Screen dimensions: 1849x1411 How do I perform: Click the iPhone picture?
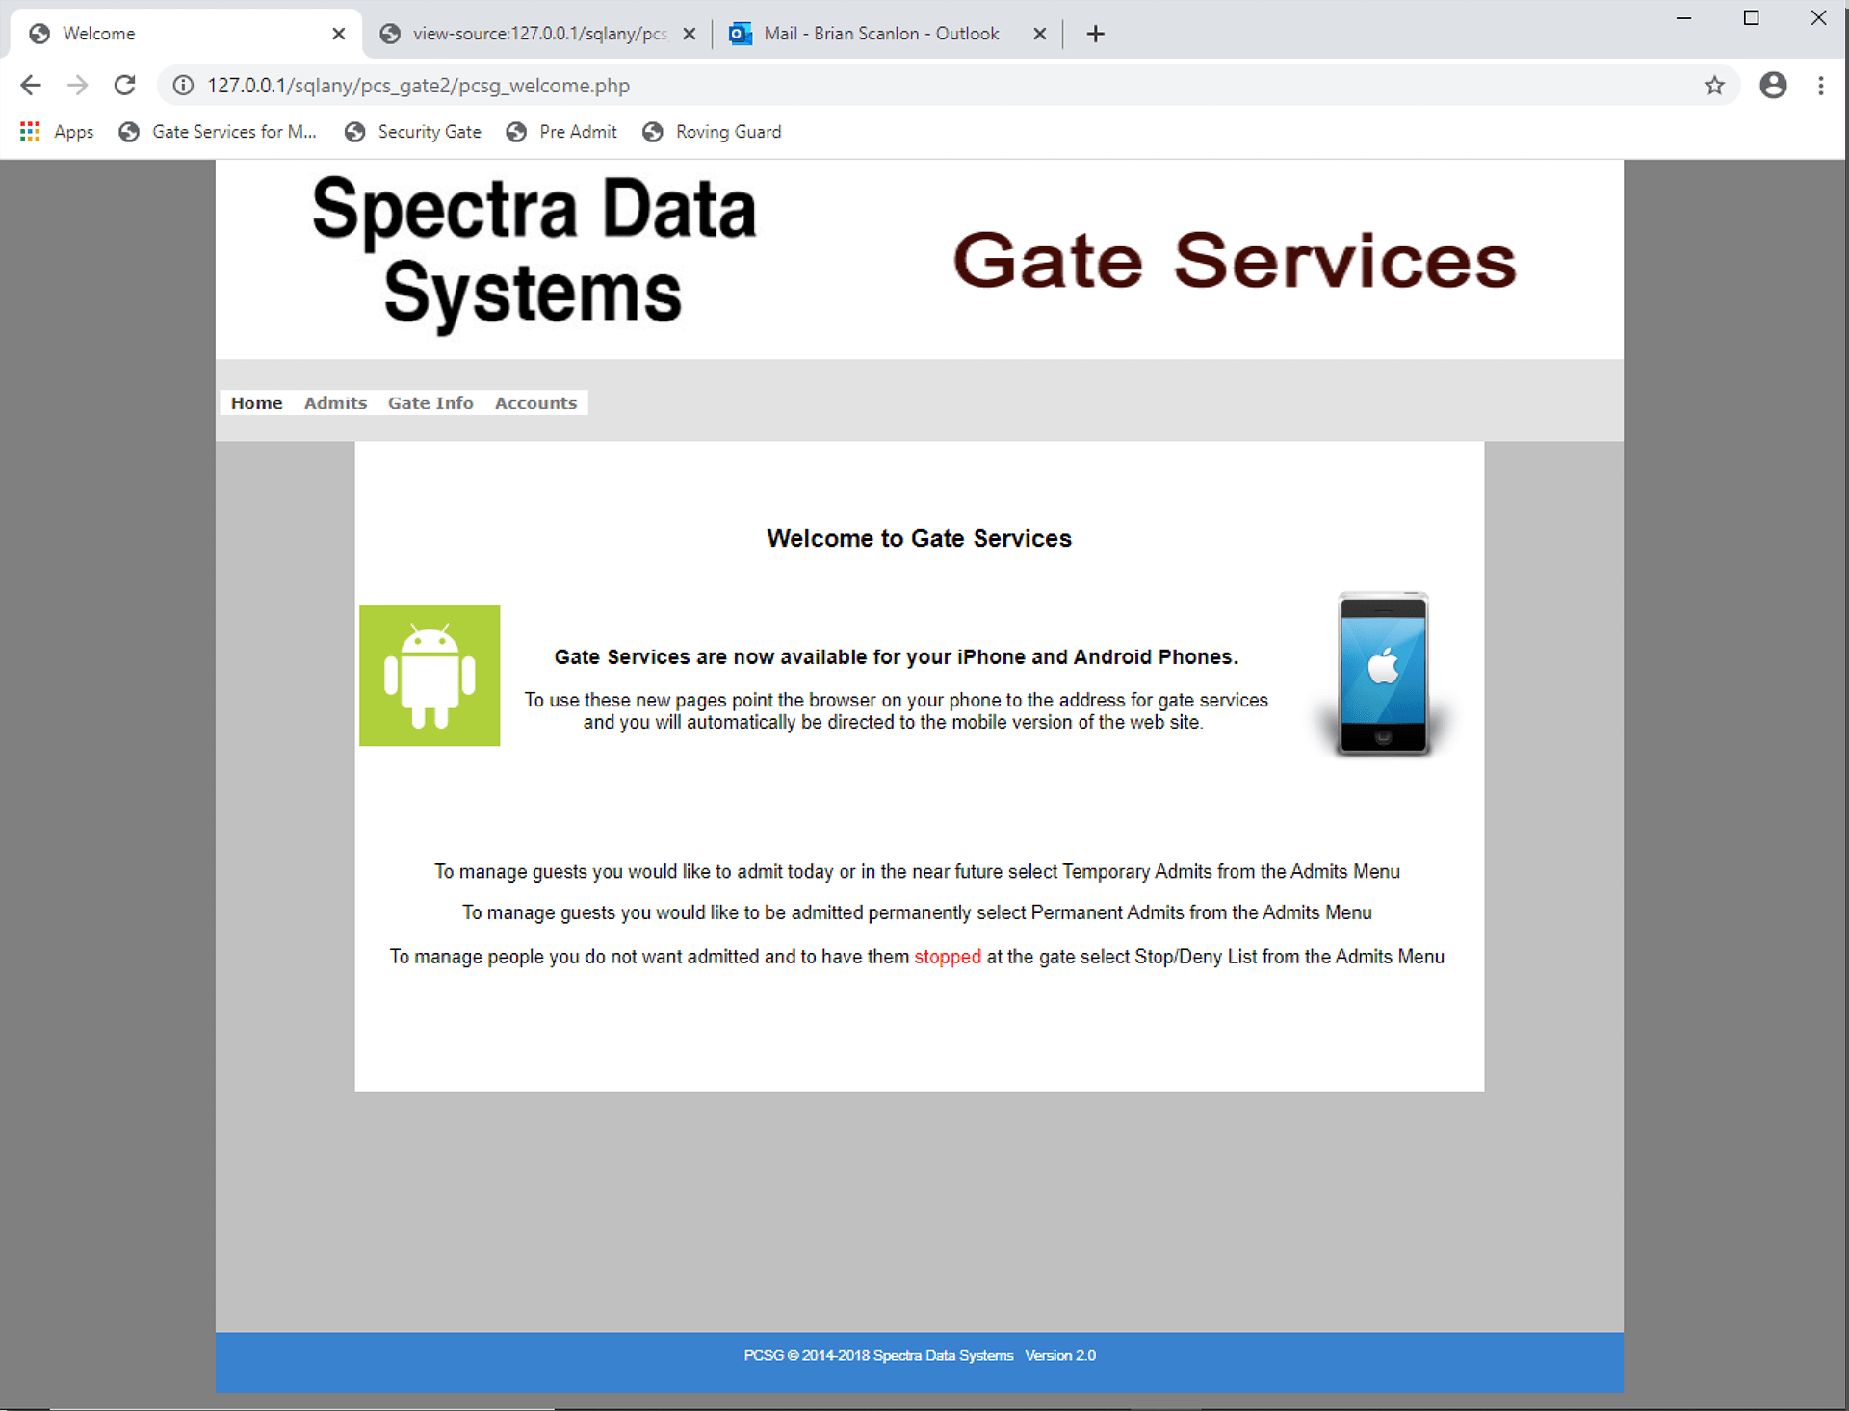click(x=1383, y=674)
